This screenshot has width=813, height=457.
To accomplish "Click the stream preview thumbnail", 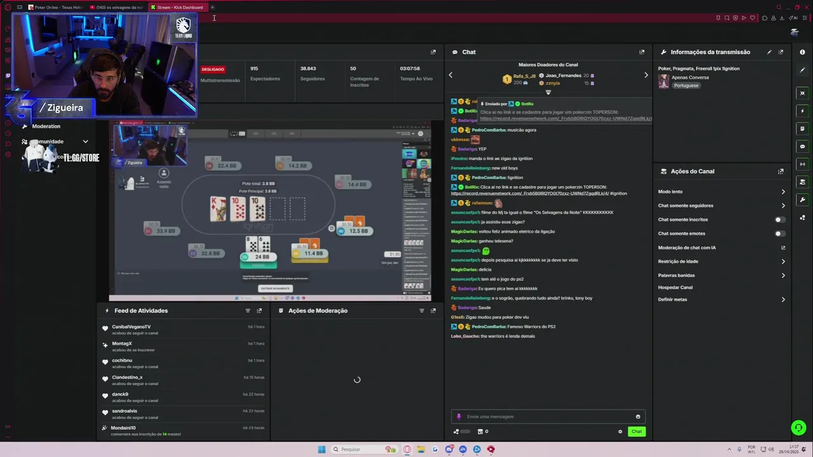I will pos(270,212).
